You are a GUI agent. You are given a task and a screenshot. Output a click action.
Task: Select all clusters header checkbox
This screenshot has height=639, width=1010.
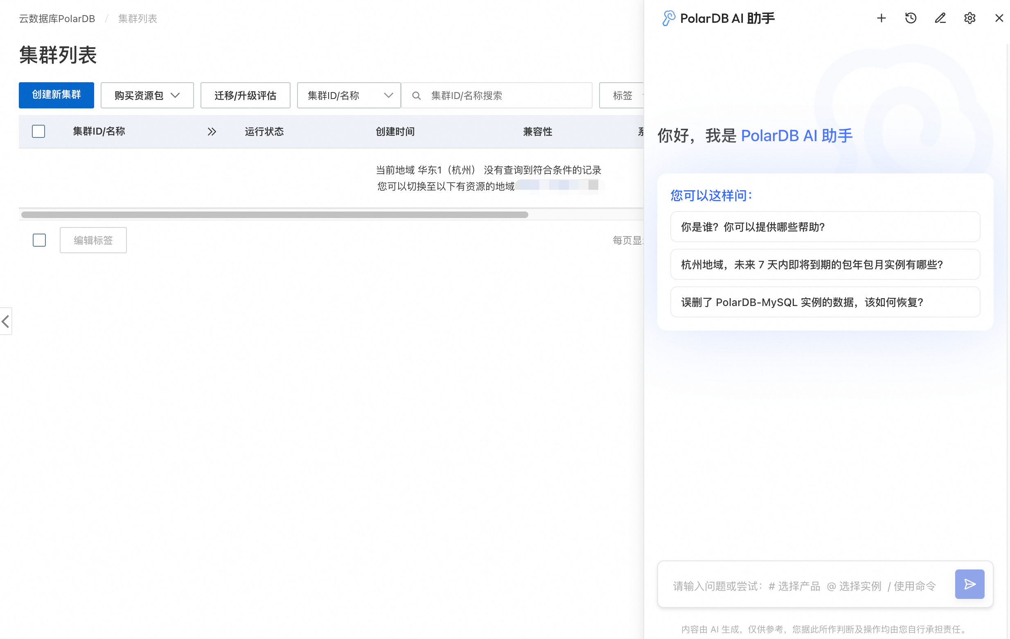(x=38, y=131)
